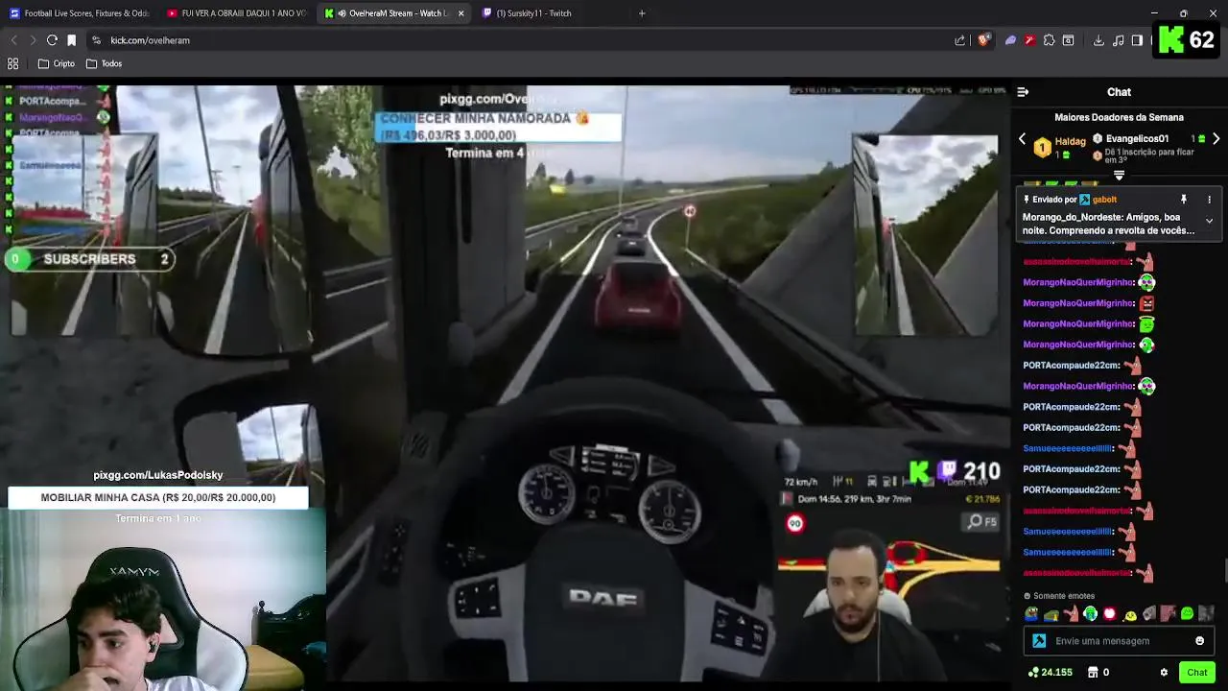Open the extensions puzzle menu

pos(1049,40)
